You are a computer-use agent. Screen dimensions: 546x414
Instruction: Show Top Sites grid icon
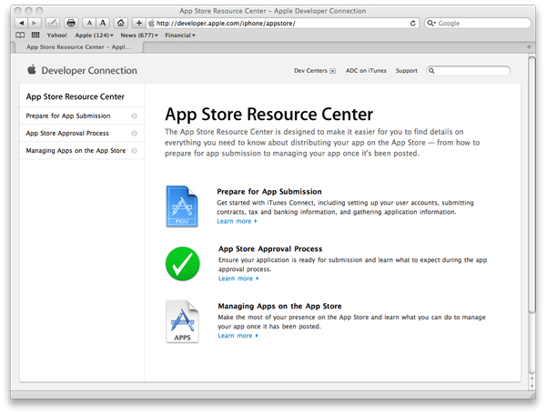click(x=35, y=35)
